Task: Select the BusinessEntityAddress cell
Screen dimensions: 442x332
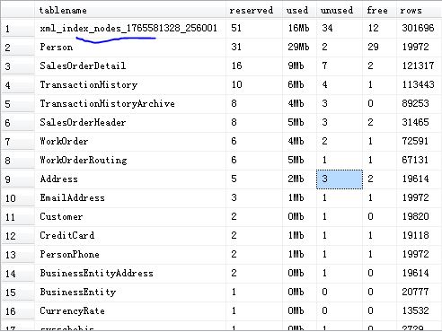Action: click(x=130, y=274)
